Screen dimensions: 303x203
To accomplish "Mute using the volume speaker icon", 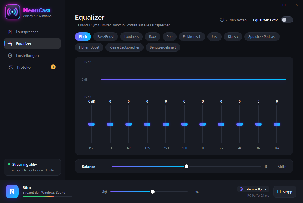I will [x=104, y=192].
